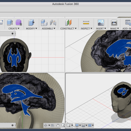Select the Orbit tool in navigation bar

pyautogui.click(x=46, y=125)
